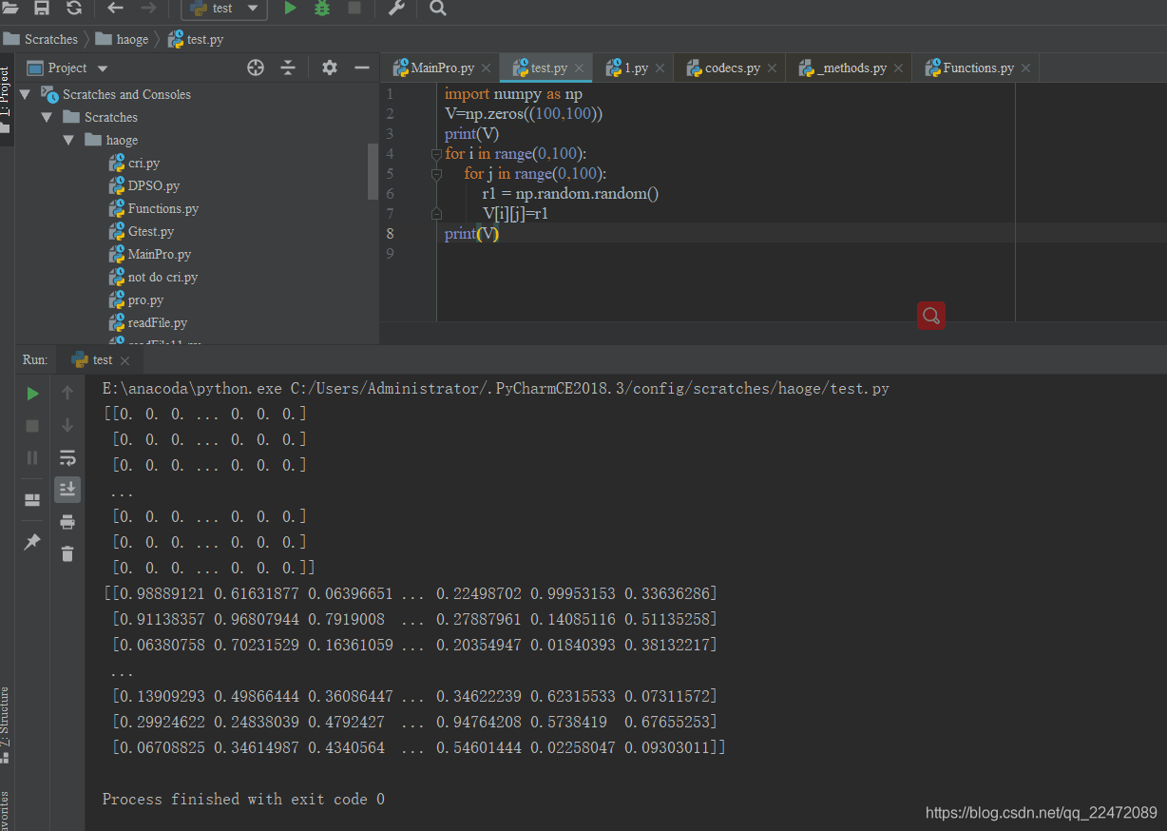Open the test run configuration dropdown
This screenshot has height=831, width=1167.
click(224, 8)
